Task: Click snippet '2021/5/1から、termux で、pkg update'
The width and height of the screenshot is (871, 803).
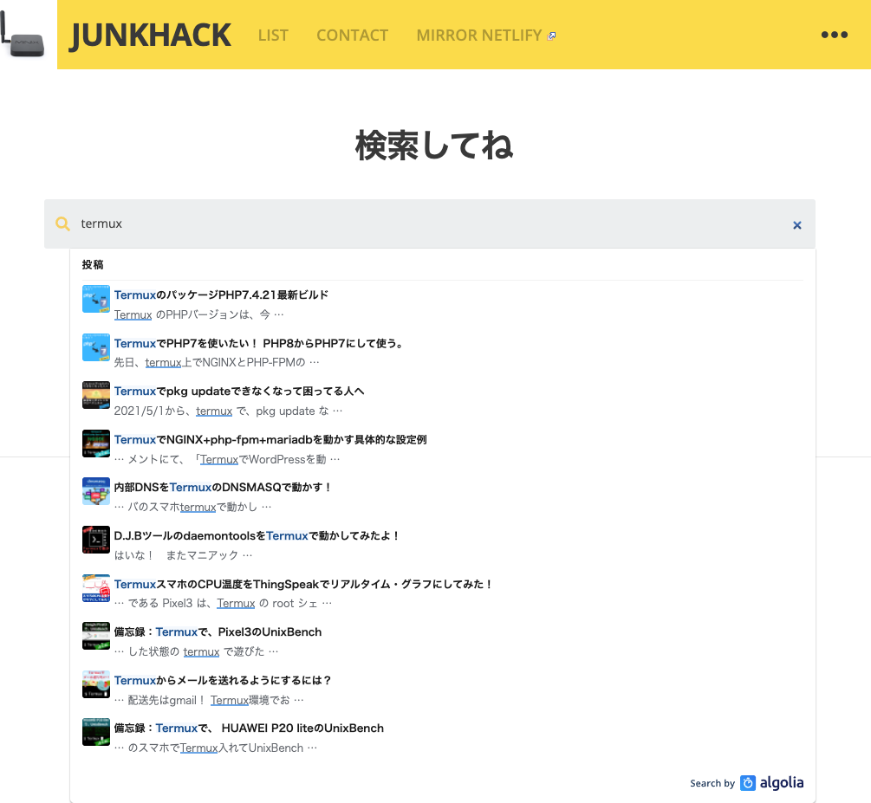Action: coord(228,411)
